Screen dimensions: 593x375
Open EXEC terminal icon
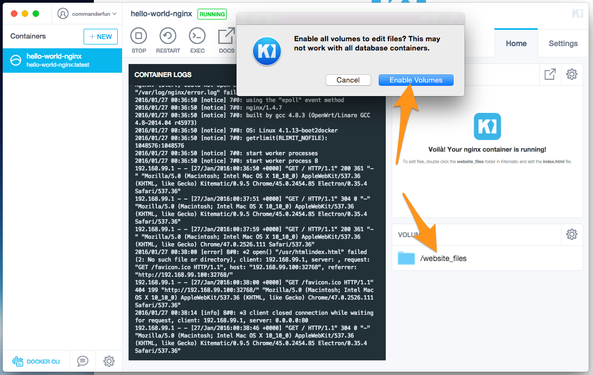[197, 36]
